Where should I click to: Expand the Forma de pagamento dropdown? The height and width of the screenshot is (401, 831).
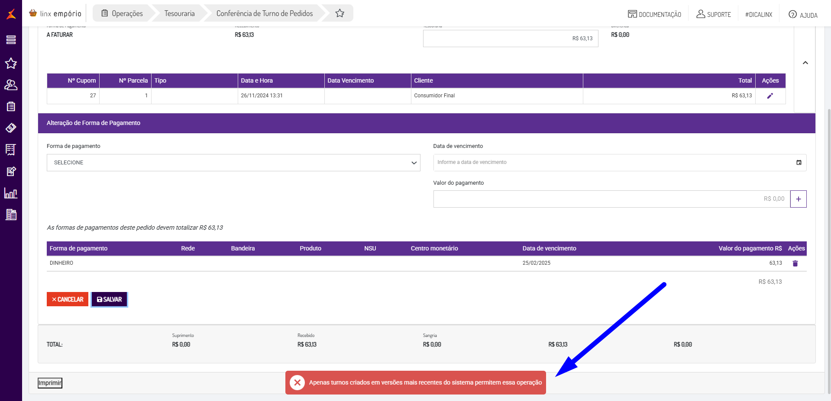(233, 163)
